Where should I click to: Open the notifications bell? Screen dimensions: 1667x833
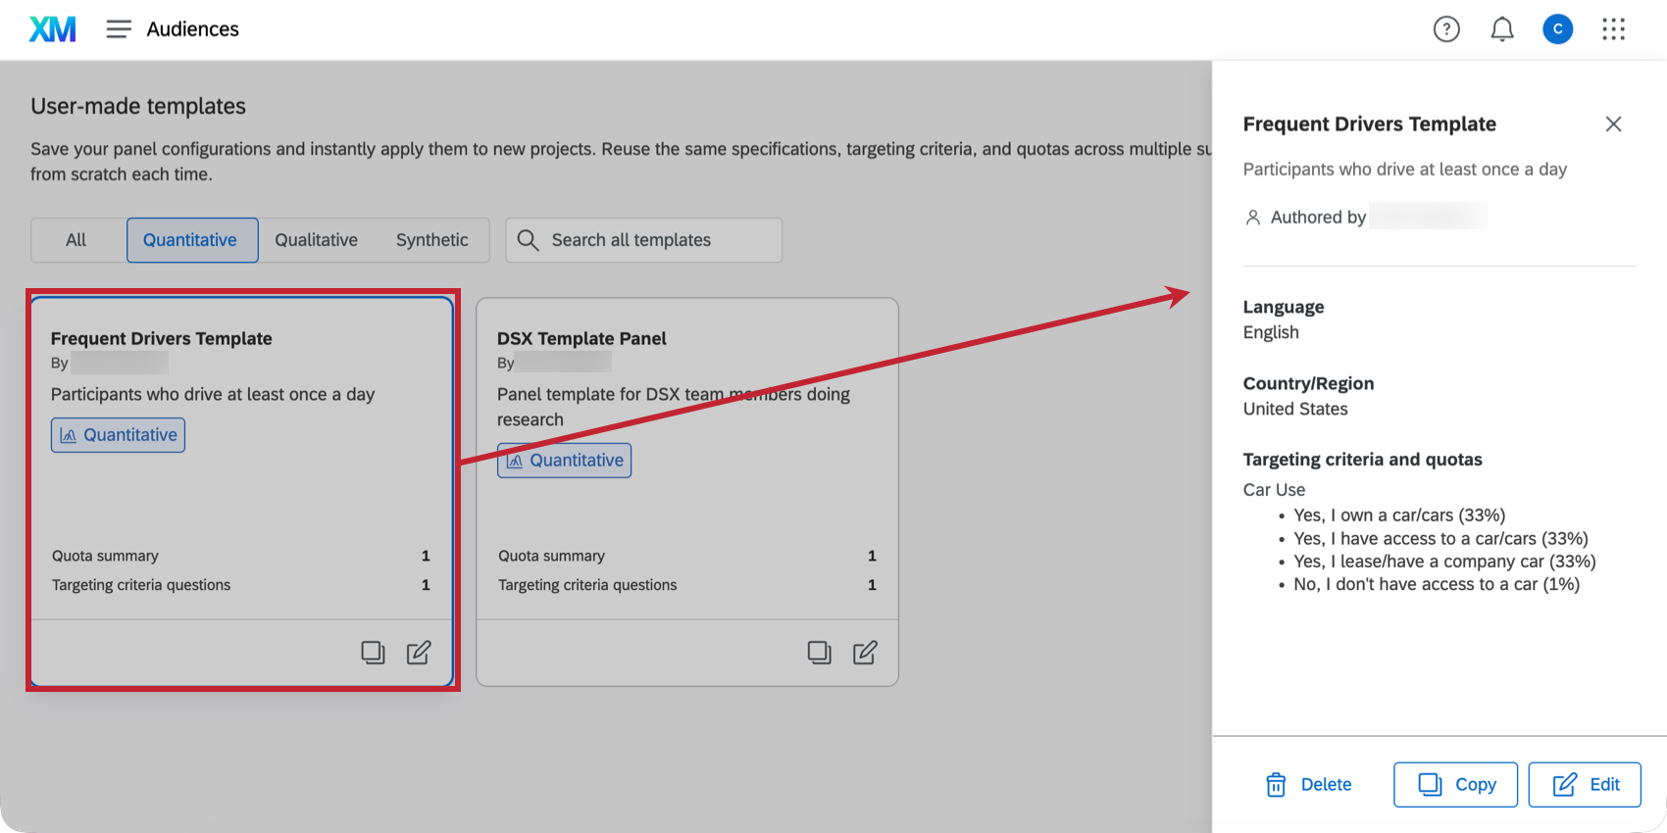tap(1502, 29)
